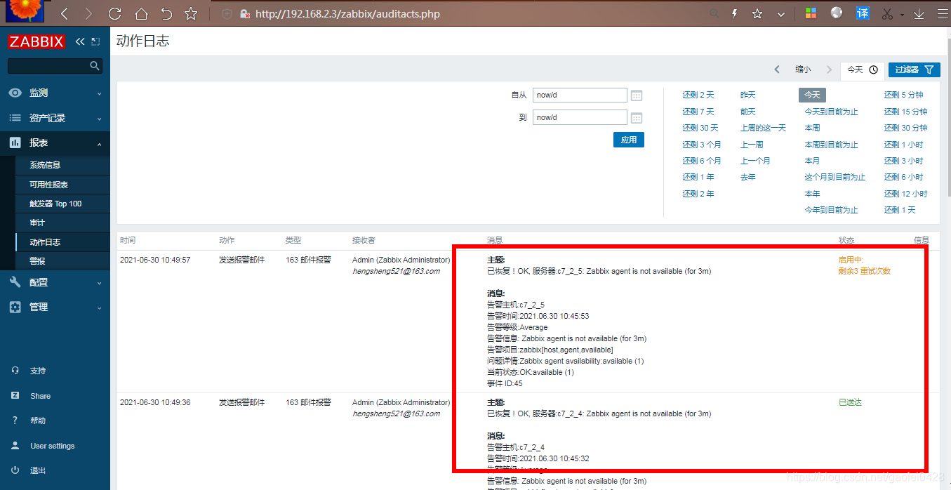951x490 pixels.
Task: Click the sidebar hide-window icon
Action: pyautogui.click(x=96, y=41)
